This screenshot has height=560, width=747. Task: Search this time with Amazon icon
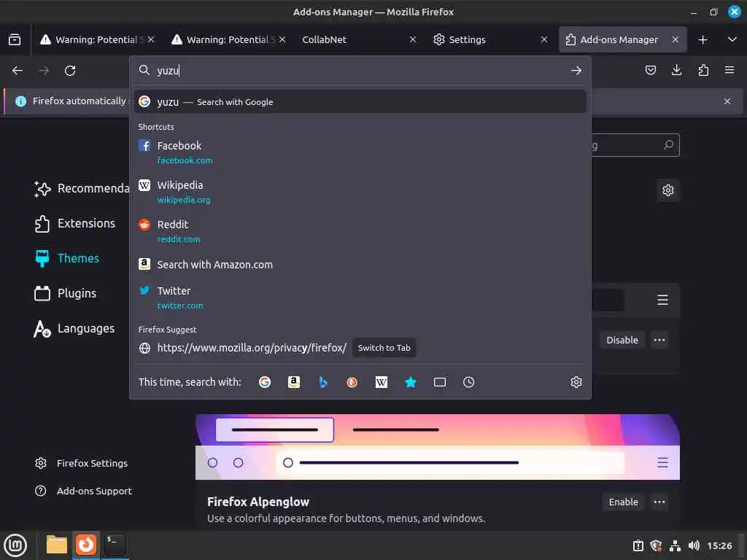[x=294, y=382]
